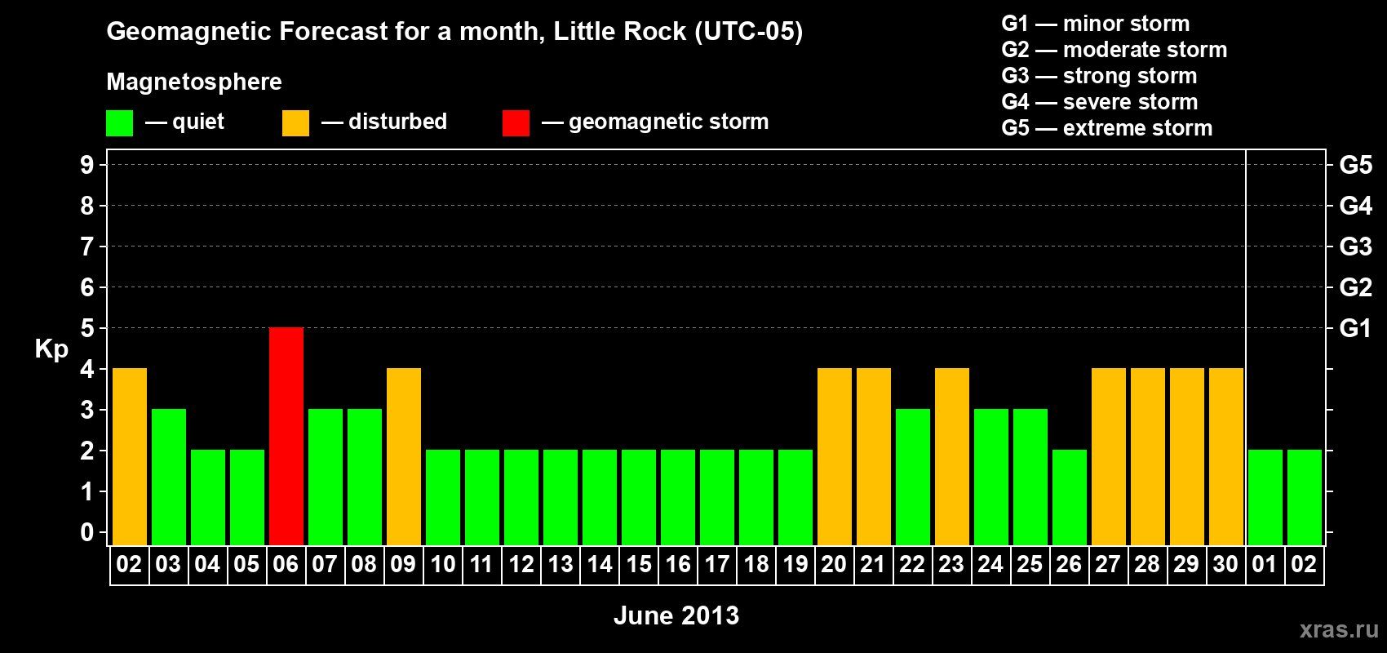Image resolution: width=1387 pixels, height=653 pixels.
Task: Click the orange disturbed legend swatch
Action: click(295, 123)
